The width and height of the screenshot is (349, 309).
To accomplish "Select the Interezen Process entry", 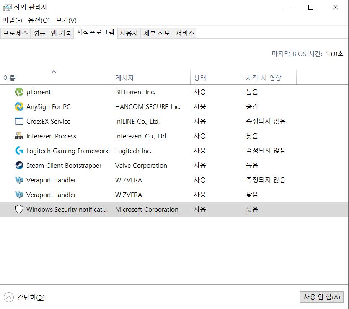I will [x=51, y=136].
